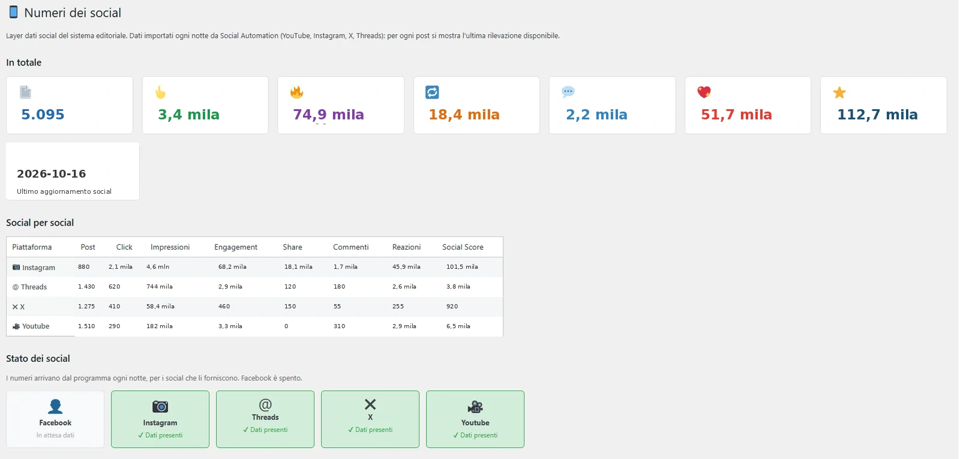Click the 744 mila impressions cell for Threads
The image size is (960, 459).
pos(160,287)
